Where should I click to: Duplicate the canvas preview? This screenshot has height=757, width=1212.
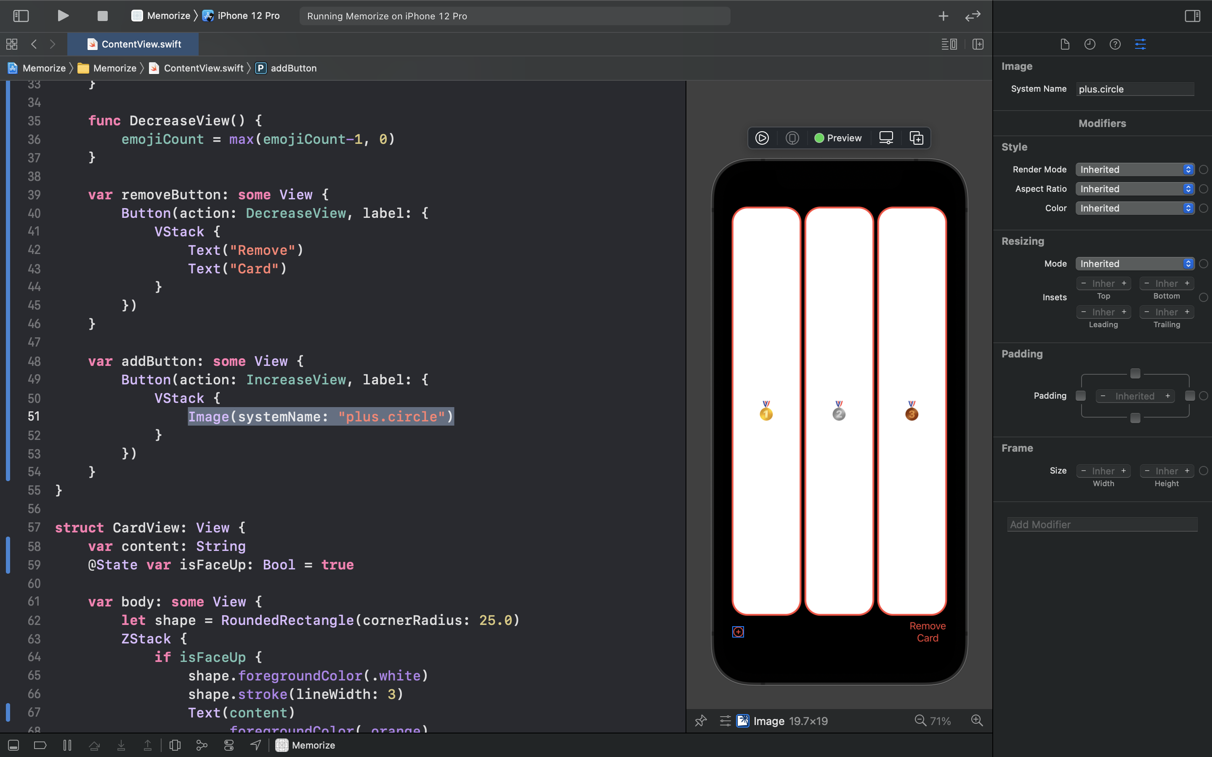[x=916, y=138]
